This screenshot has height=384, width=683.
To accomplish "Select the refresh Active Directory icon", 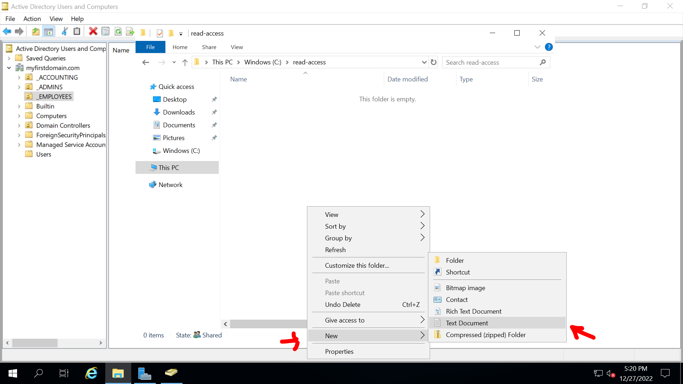I will 119,32.
